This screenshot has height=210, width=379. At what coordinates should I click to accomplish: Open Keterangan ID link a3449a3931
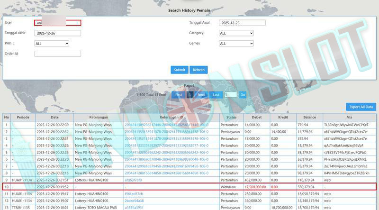(134, 207)
